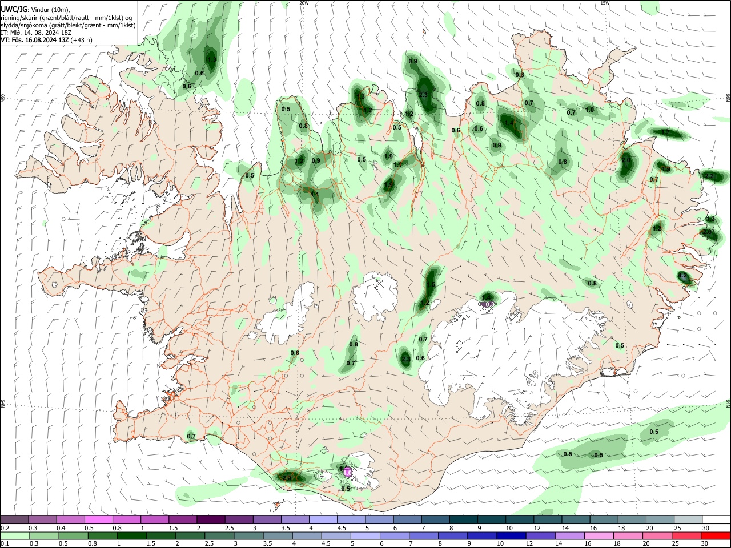The width and height of the screenshot is (731, 548).
Task: Click the 'slydda/snjókoma (grátt/bleikt/grænt' description line
Action: pos(68,25)
